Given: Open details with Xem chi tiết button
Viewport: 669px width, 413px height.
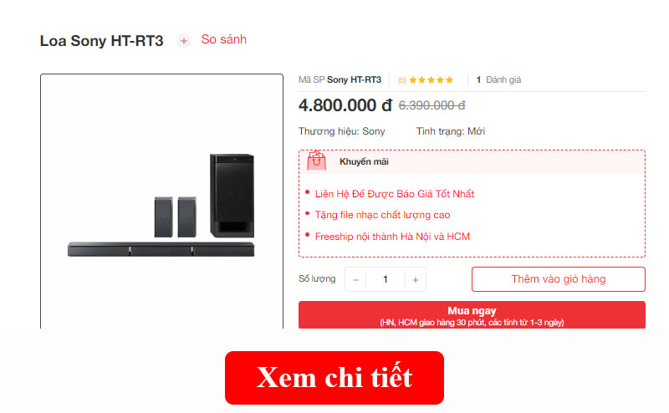Looking at the screenshot, I should [x=334, y=378].
